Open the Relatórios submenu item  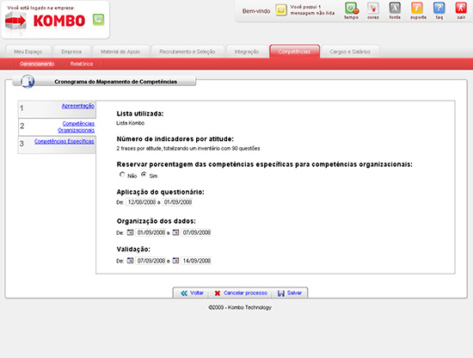click(82, 64)
